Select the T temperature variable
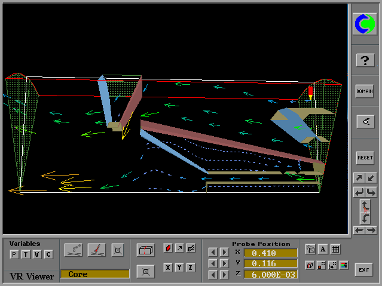The height and width of the screenshot is (286, 382). (x=26, y=255)
